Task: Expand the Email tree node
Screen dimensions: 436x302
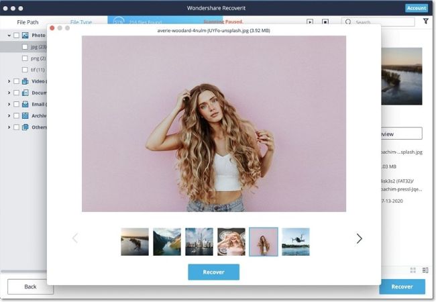Action: click(9, 104)
